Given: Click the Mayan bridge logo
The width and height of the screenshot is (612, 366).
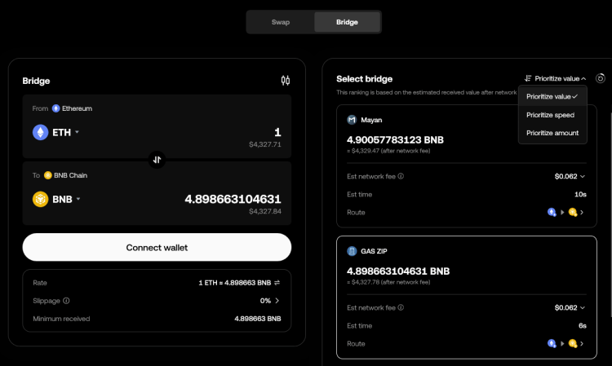Looking at the screenshot, I should pos(352,120).
